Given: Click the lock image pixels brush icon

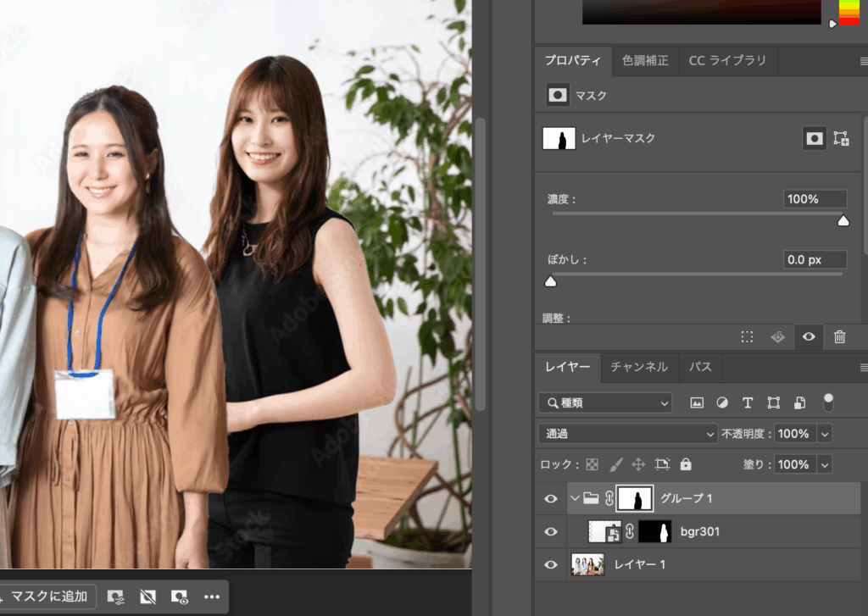Looking at the screenshot, I should 616,464.
